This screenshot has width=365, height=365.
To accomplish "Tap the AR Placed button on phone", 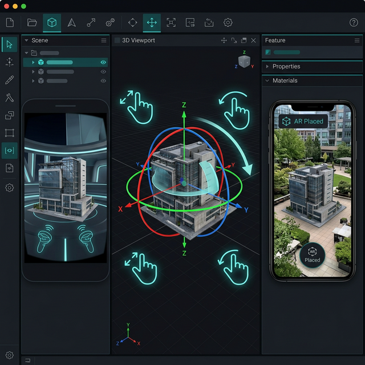I will [x=302, y=121].
